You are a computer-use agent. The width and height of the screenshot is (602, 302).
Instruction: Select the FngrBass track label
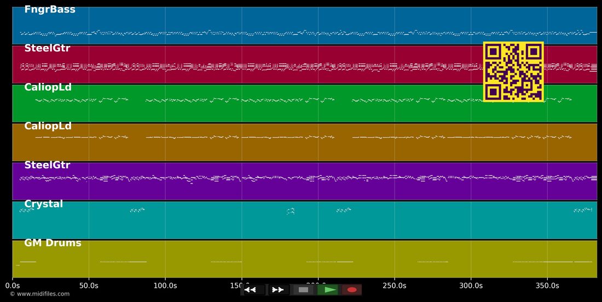point(50,10)
